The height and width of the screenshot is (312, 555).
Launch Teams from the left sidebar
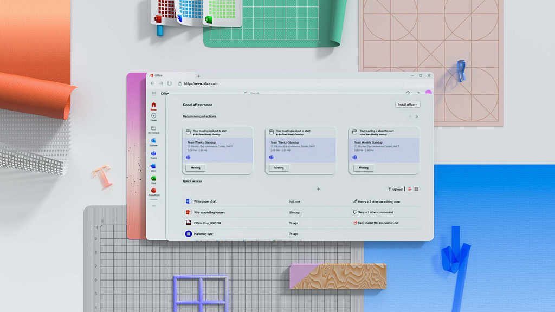coord(153,154)
